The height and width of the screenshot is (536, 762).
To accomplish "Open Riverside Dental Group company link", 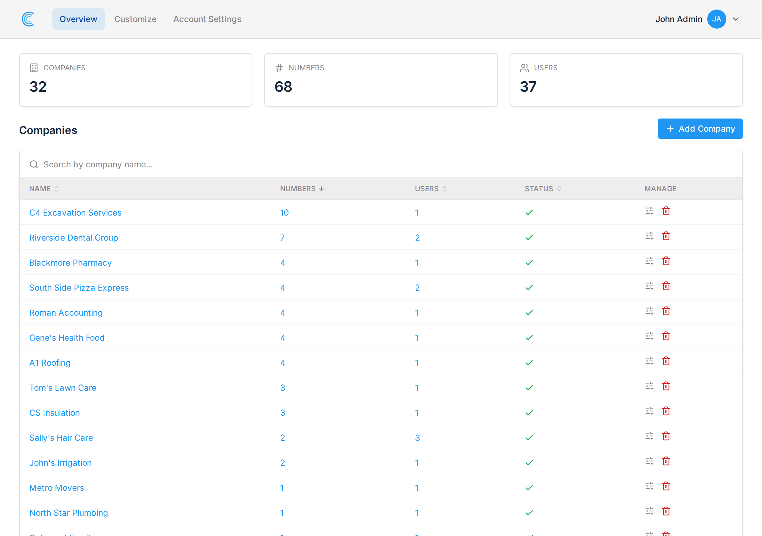I will click(74, 238).
